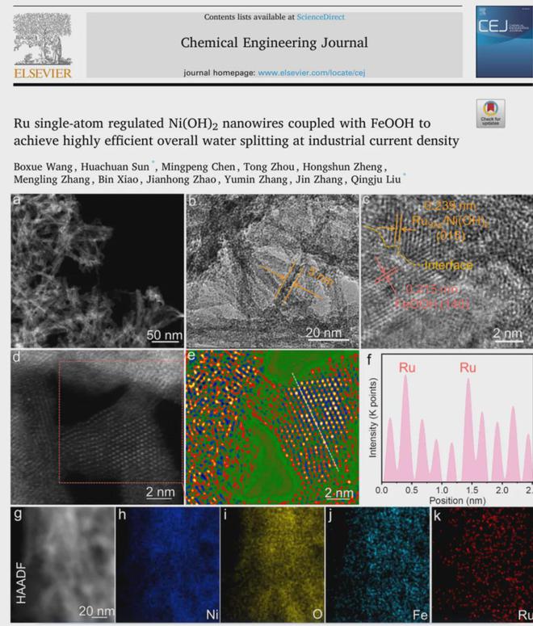Click author name Huachuan Sun
The height and width of the screenshot is (626, 533).
point(115,167)
